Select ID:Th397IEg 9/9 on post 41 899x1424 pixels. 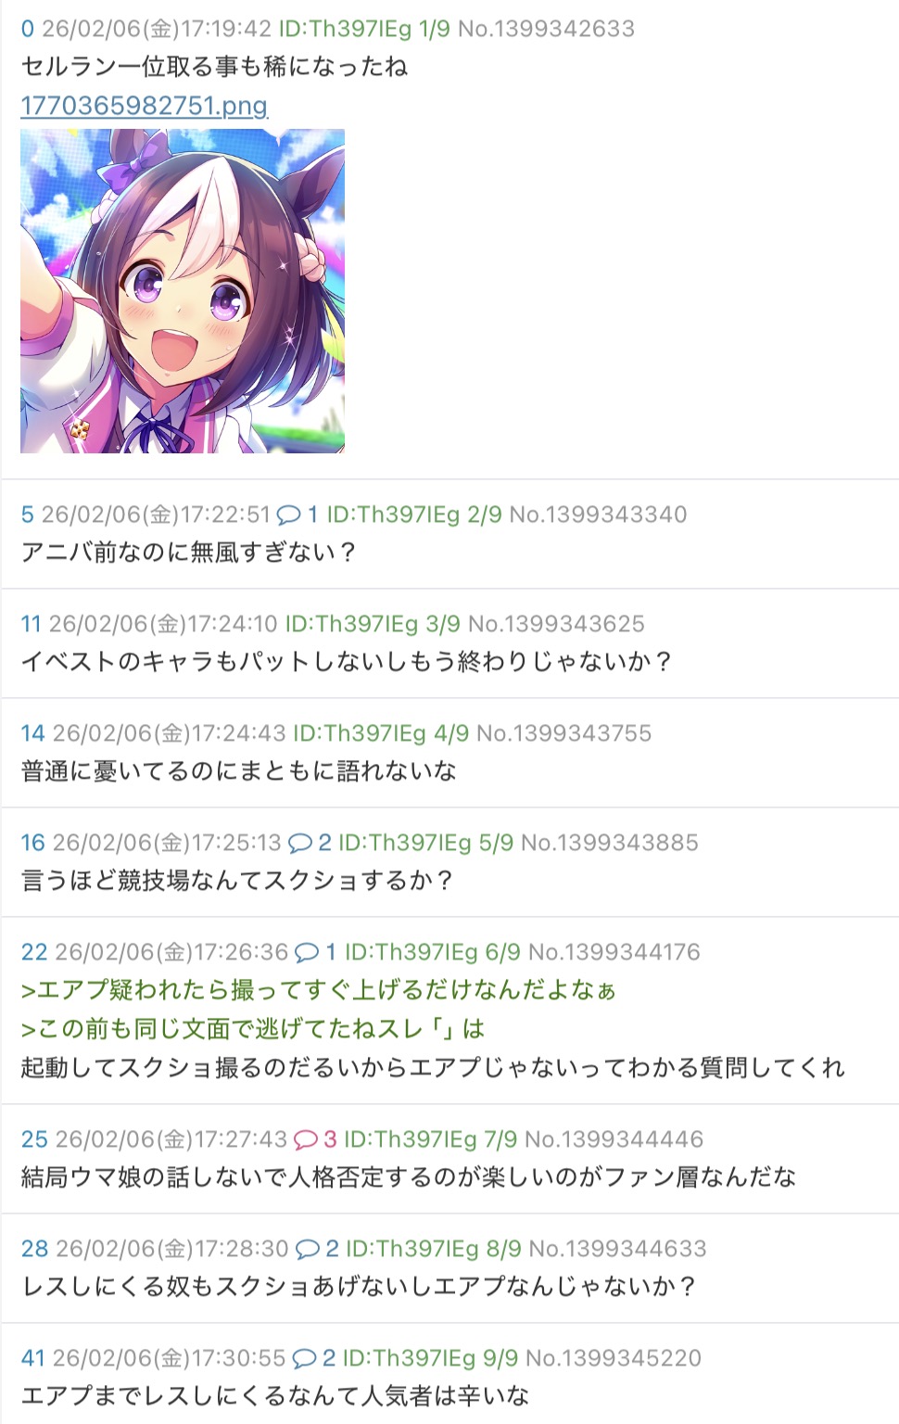431,1358
